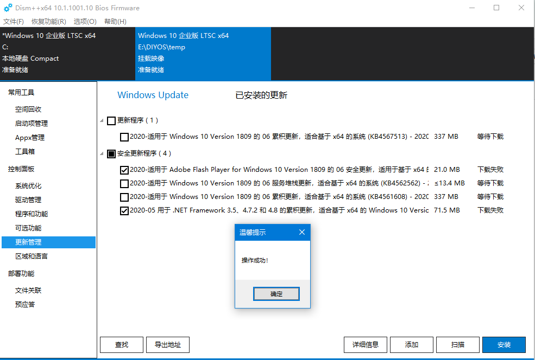Select the E:\DIYOS\temp mounted image tile

coord(203,53)
